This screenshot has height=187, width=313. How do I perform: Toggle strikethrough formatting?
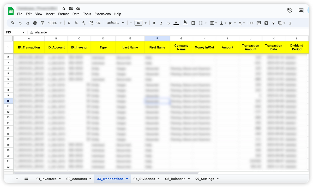(x=168, y=23)
